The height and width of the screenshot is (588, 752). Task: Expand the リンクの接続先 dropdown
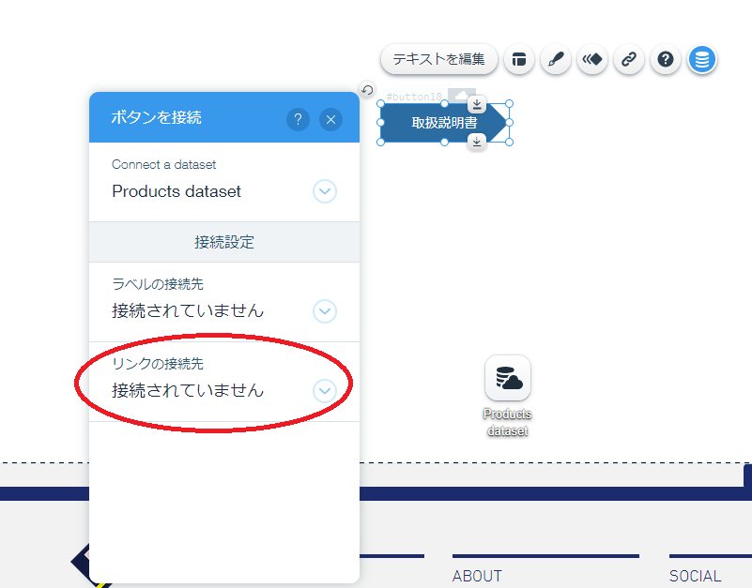tap(325, 390)
